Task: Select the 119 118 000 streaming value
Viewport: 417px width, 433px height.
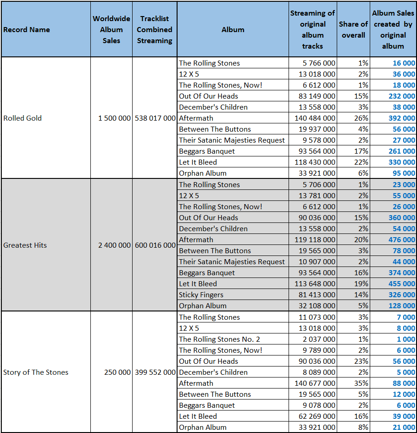Action: pos(315,240)
